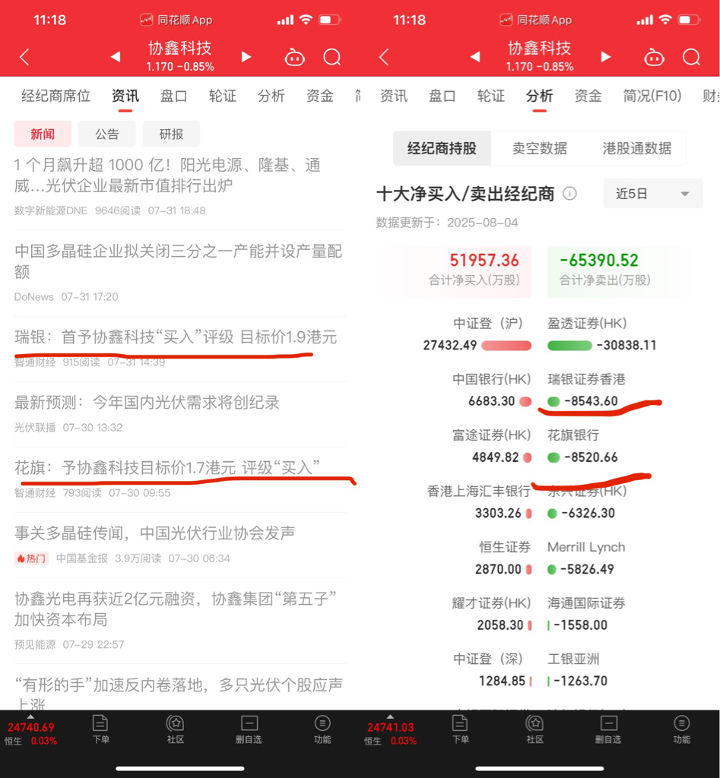The width and height of the screenshot is (720, 778).
Task: Tap Merrill Lynch -5826.49 entry
Action: pos(586,558)
